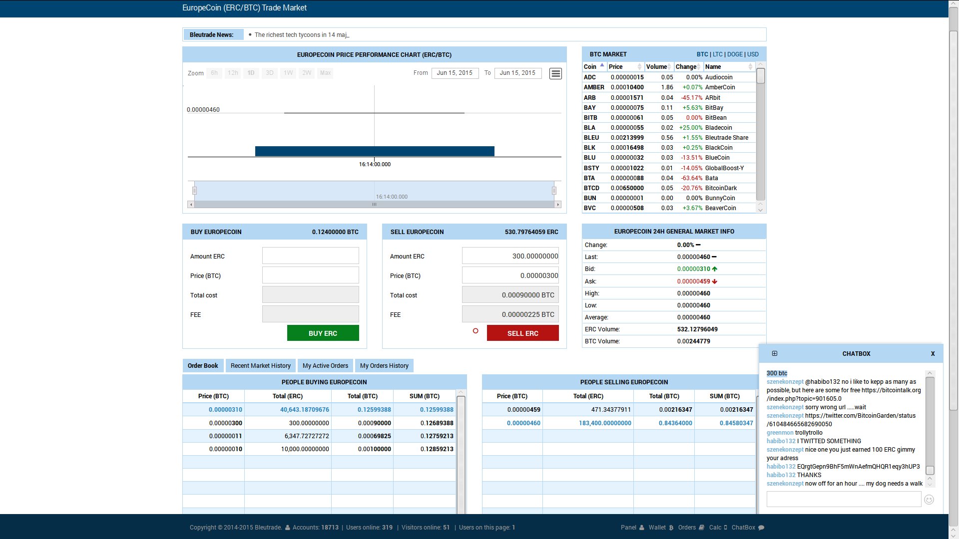Switch market list to DOGE
The width and height of the screenshot is (959, 539).
click(x=735, y=54)
